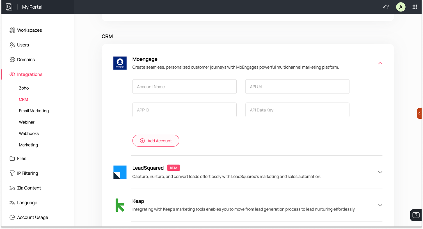This screenshot has width=423, height=229.
Task: Click the Moengage logo
Action: (120, 63)
